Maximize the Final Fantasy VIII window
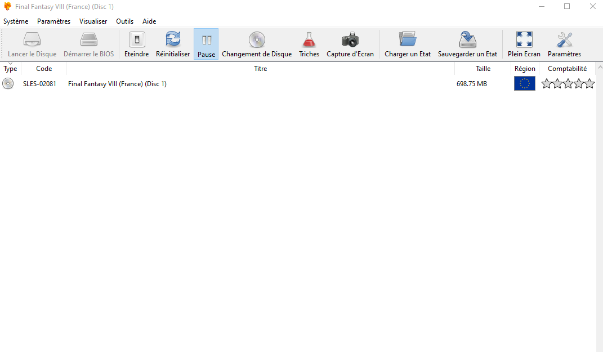This screenshot has width=603, height=352. coord(567,7)
